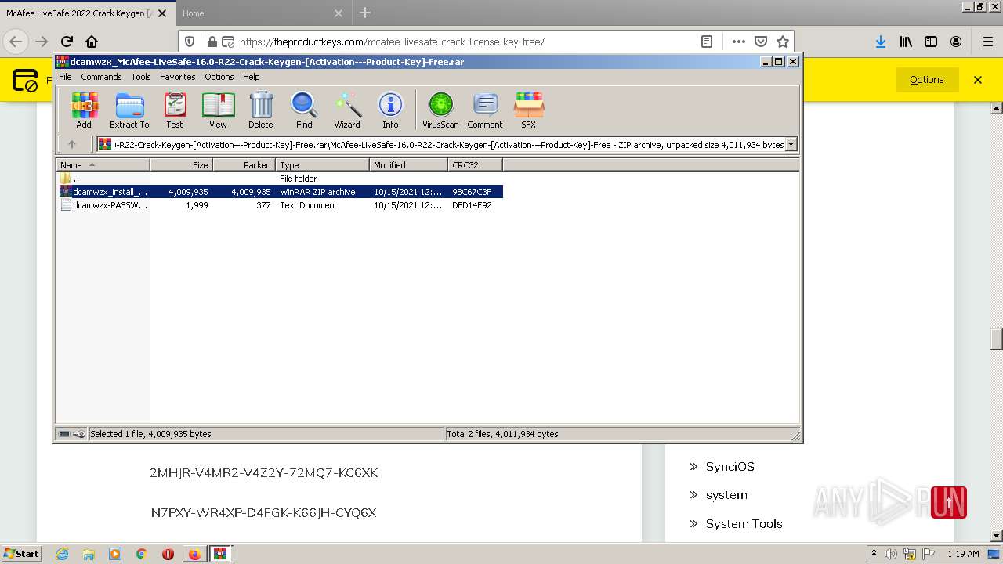Click Firefox forward navigation arrow

pyautogui.click(x=42, y=42)
